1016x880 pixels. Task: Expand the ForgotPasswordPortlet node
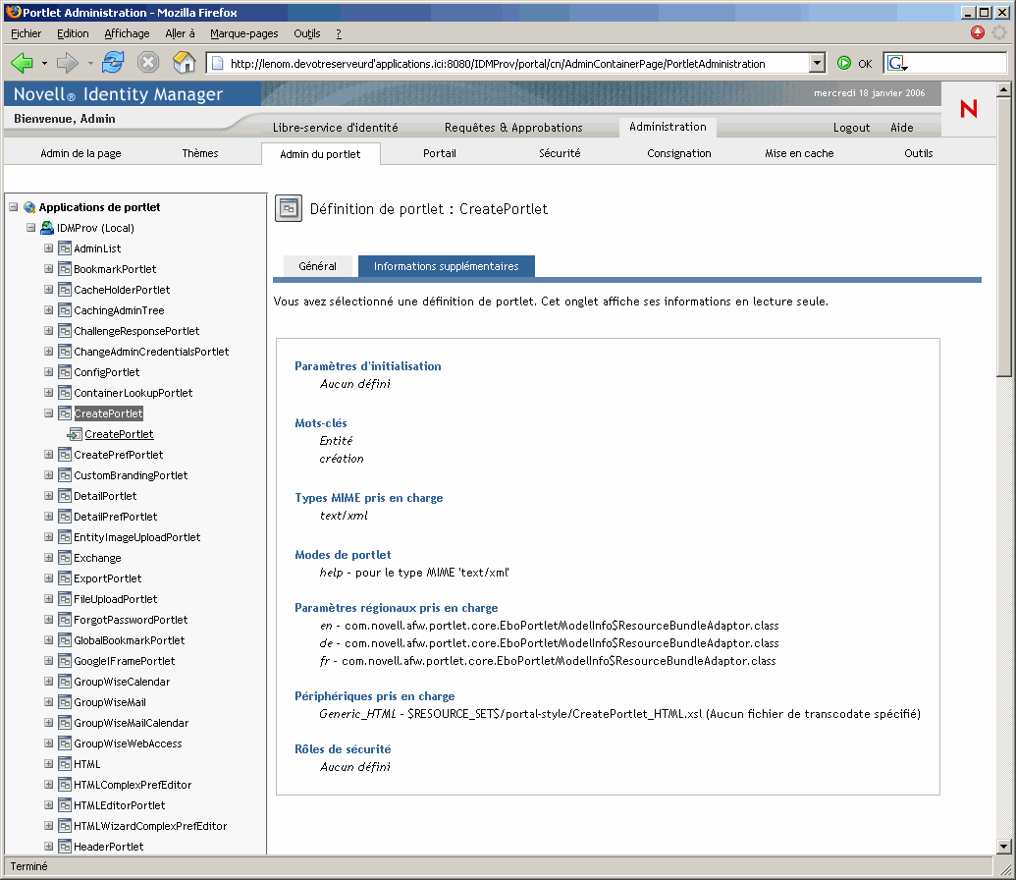click(49, 620)
